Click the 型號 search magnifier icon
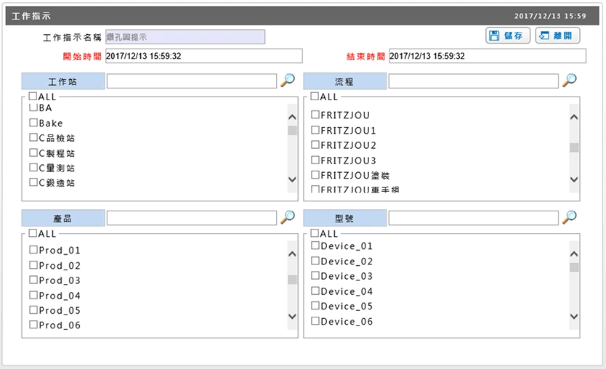This screenshot has height=369, width=606. 569,217
